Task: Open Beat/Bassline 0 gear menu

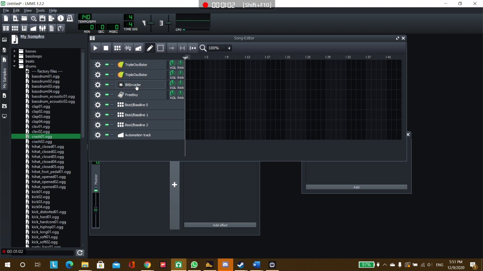Action: click(x=98, y=105)
